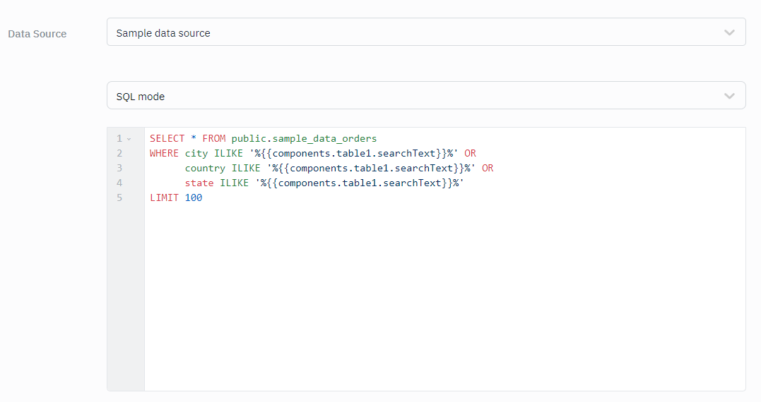Click the chevron arrow in SQL mode selector

pyautogui.click(x=729, y=96)
